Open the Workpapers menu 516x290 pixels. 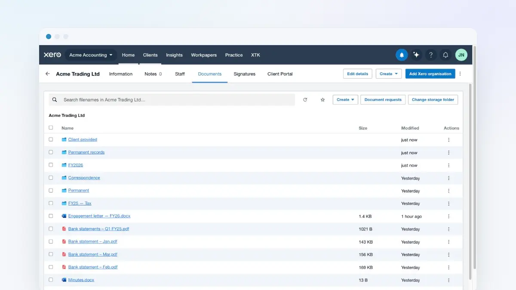point(204,55)
